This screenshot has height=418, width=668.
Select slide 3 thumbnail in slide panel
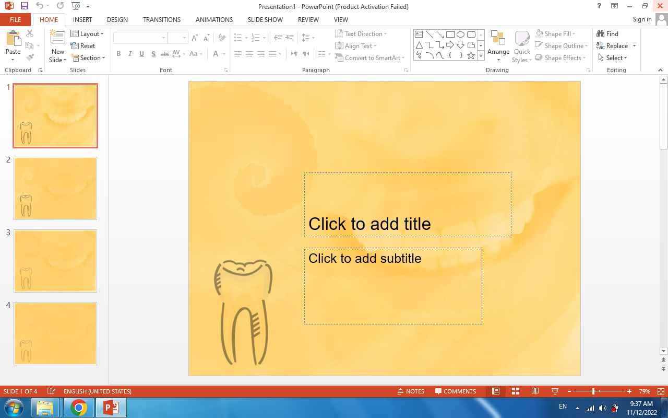point(55,261)
